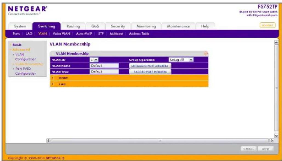Screen dimensions: 282x161
Task: Open the LAG submenu item
Action: [29, 34]
